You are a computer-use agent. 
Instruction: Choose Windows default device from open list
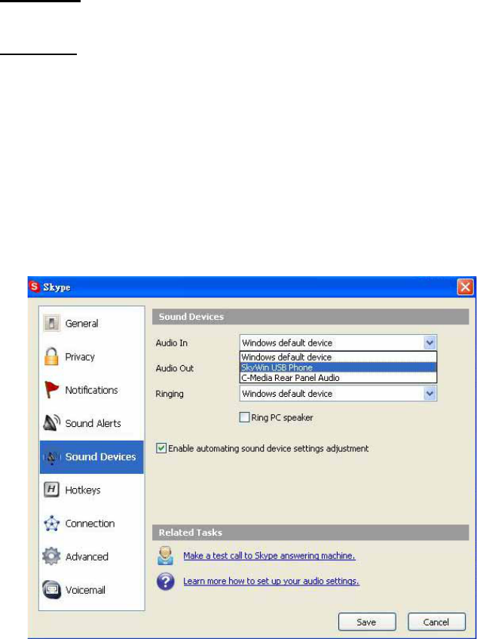click(x=338, y=357)
